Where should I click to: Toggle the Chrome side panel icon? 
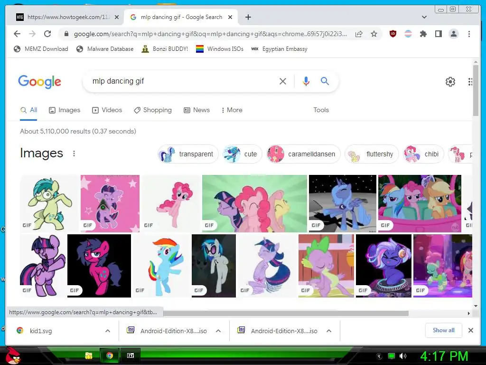(438, 34)
